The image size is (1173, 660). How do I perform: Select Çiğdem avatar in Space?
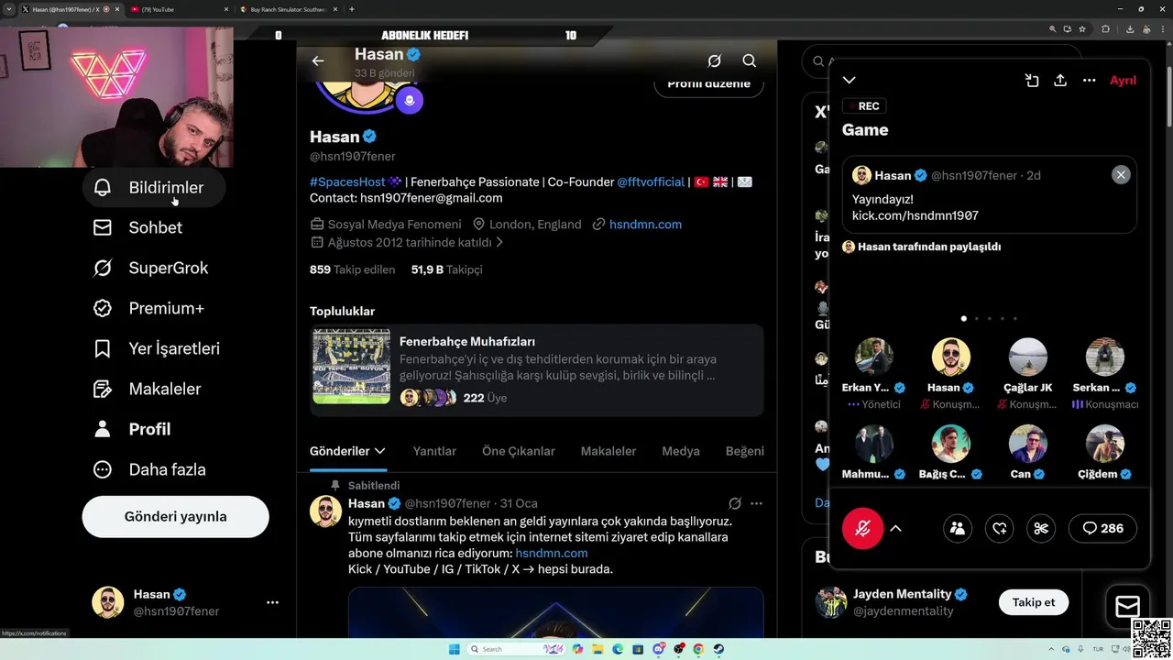tap(1105, 444)
